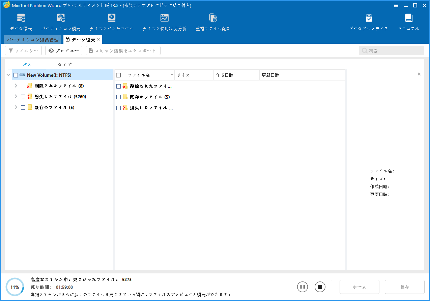Start 重複ファイル削除
Viewport: 430px width, 301px height.
[x=213, y=21]
